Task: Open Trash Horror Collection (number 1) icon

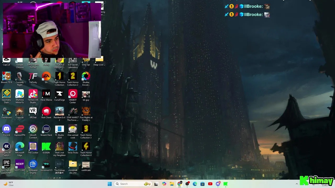Action: tap(59, 79)
